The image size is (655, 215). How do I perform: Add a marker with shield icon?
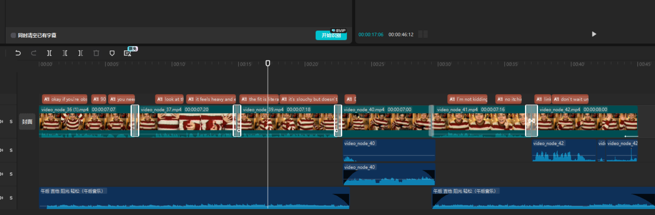pyautogui.click(x=112, y=53)
